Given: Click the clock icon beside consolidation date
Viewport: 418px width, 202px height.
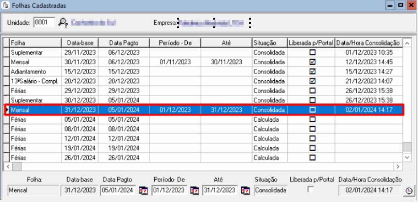Looking at the screenshot, I should [x=409, y=191].
